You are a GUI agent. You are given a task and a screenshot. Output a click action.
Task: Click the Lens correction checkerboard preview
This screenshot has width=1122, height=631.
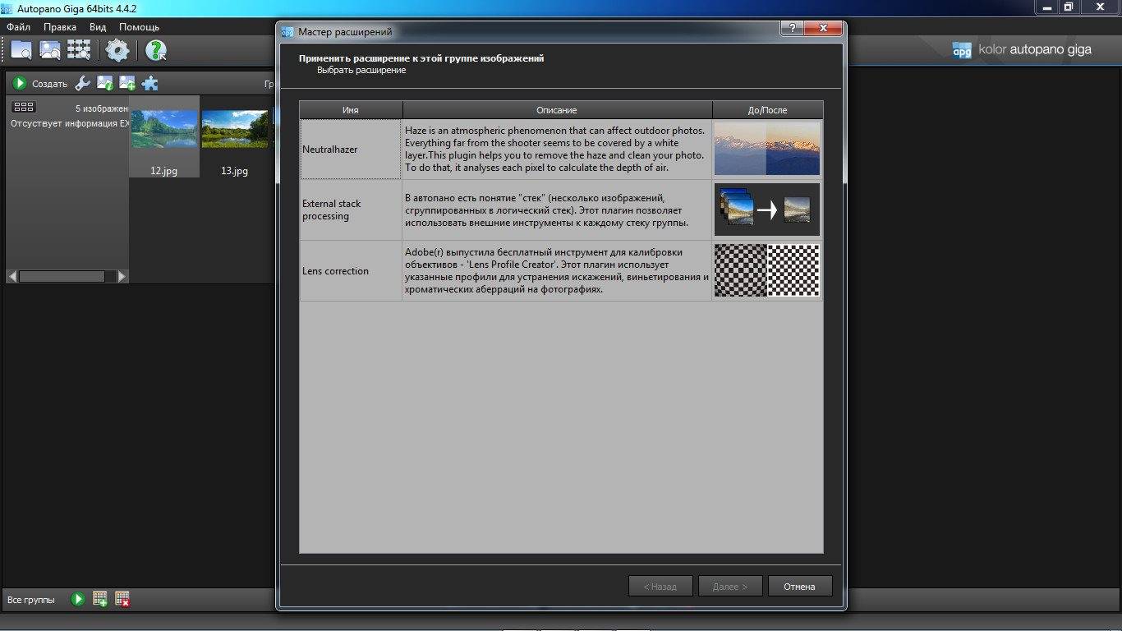[767, 270]
